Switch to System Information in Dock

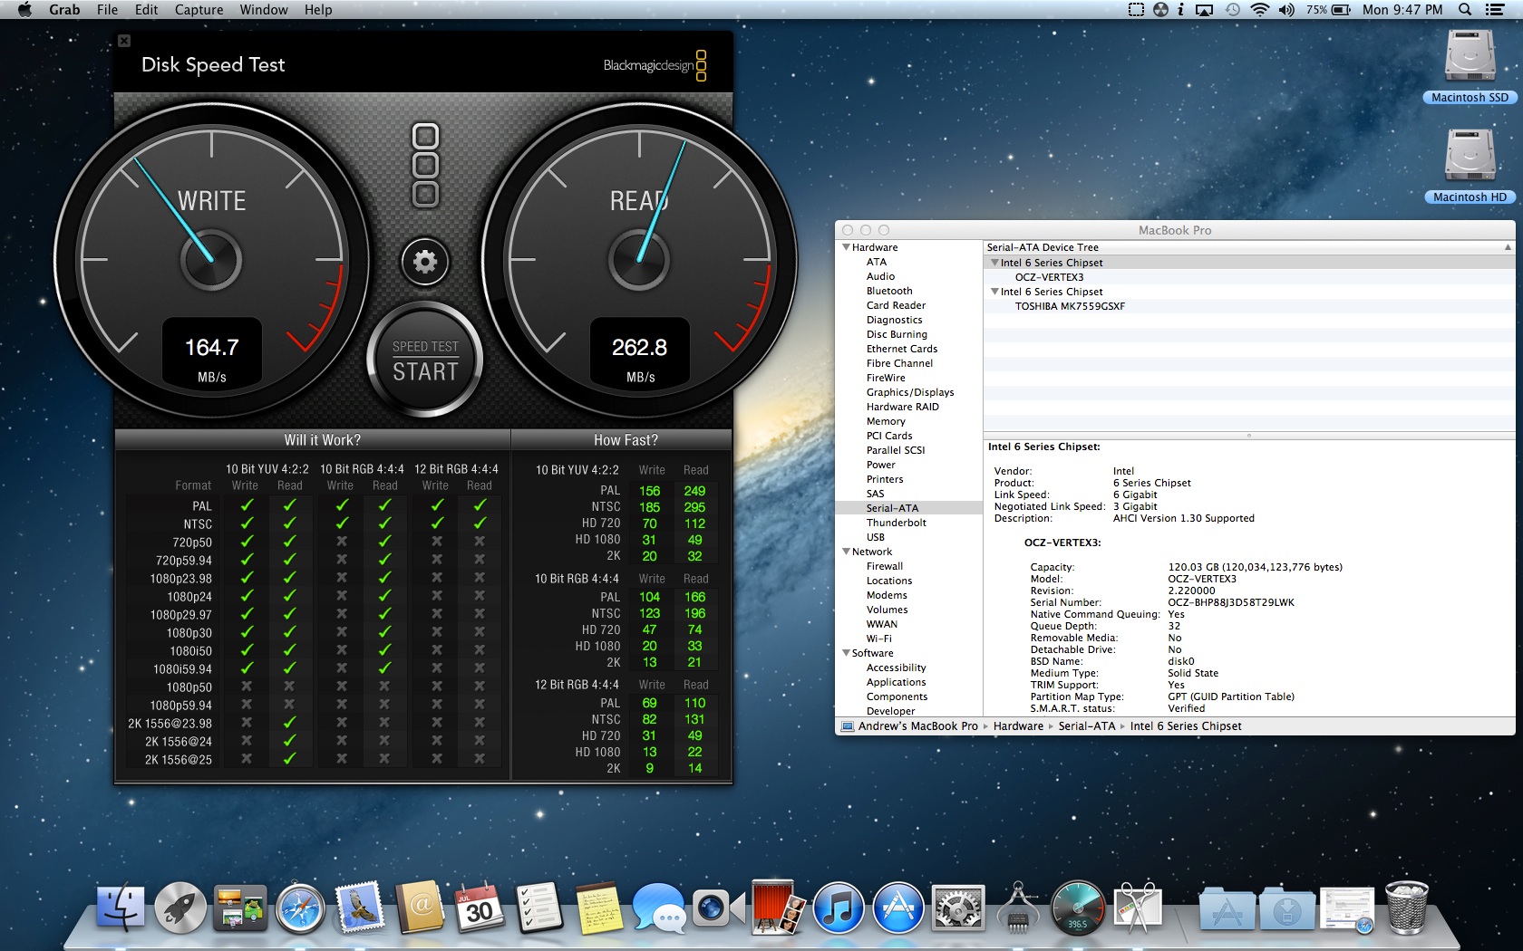1017,908
